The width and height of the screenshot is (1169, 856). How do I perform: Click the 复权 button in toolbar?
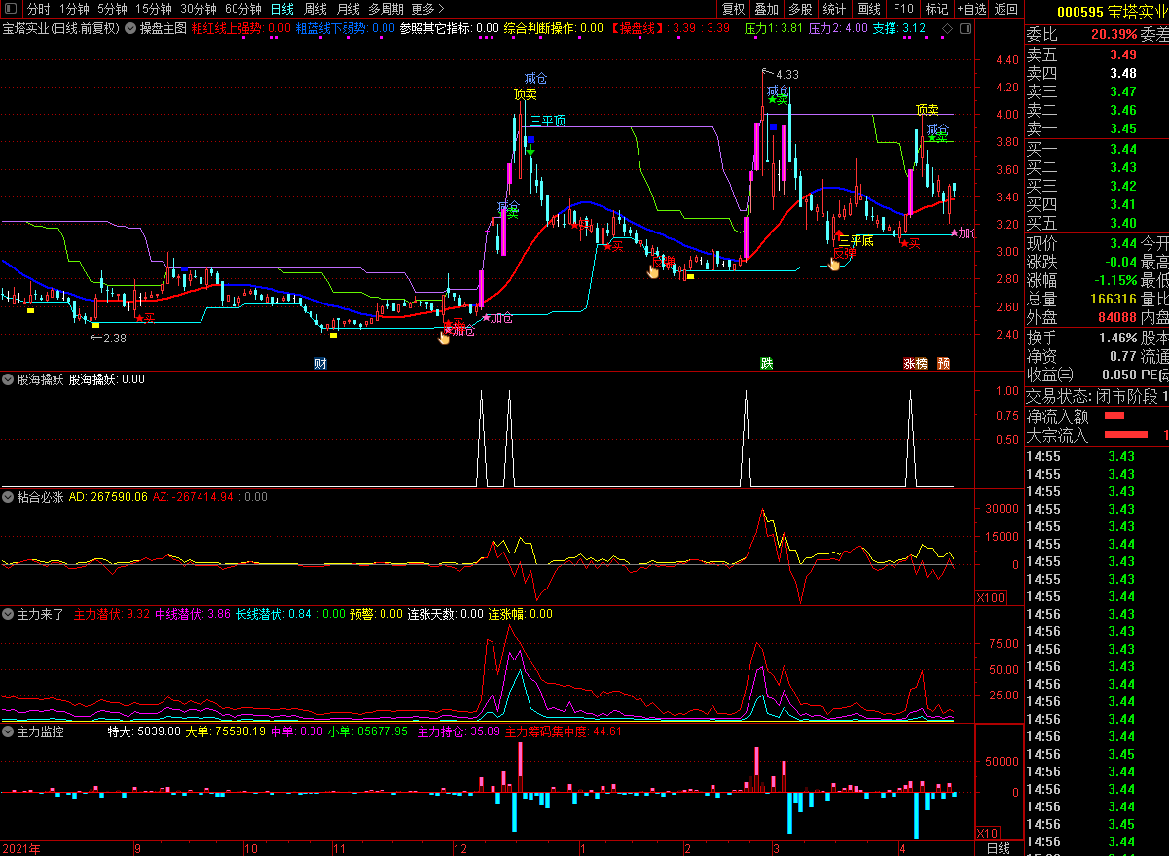coord(733,9)
